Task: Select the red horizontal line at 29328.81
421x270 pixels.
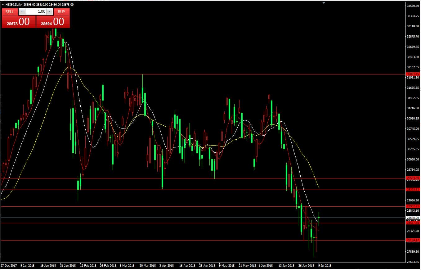Action: click(x=202, y=190)
